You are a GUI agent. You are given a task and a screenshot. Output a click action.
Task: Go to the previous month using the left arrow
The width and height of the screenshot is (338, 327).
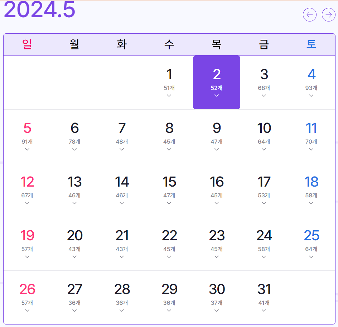(310, 15)
